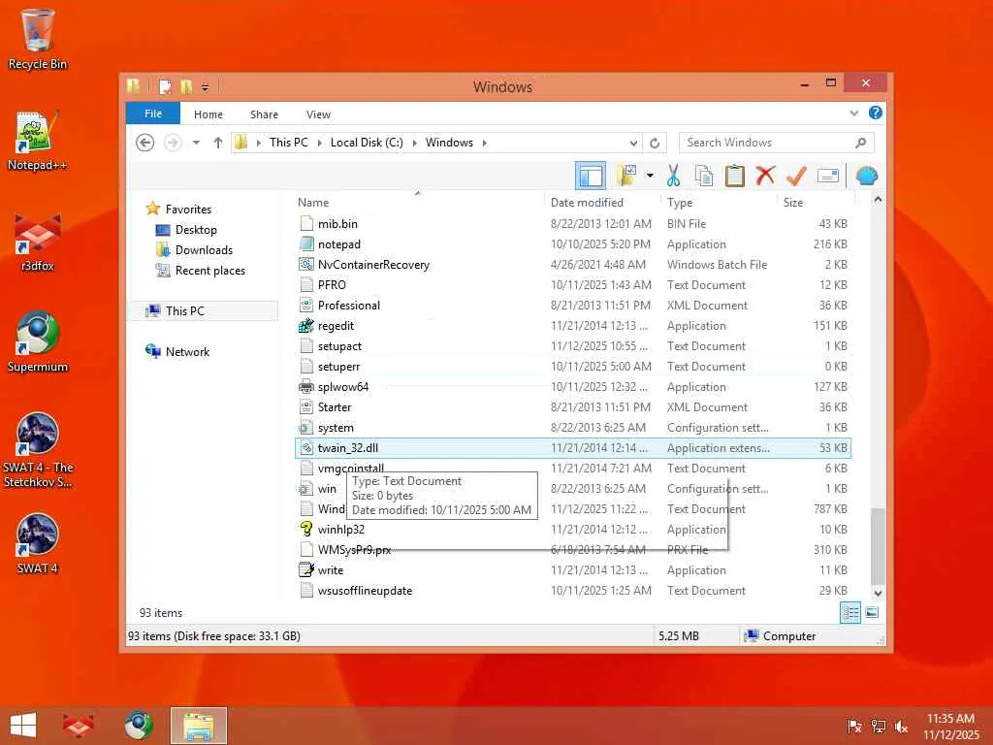
Task: Expand chevron after Windows breadcrumb
Action: (485, 143)
